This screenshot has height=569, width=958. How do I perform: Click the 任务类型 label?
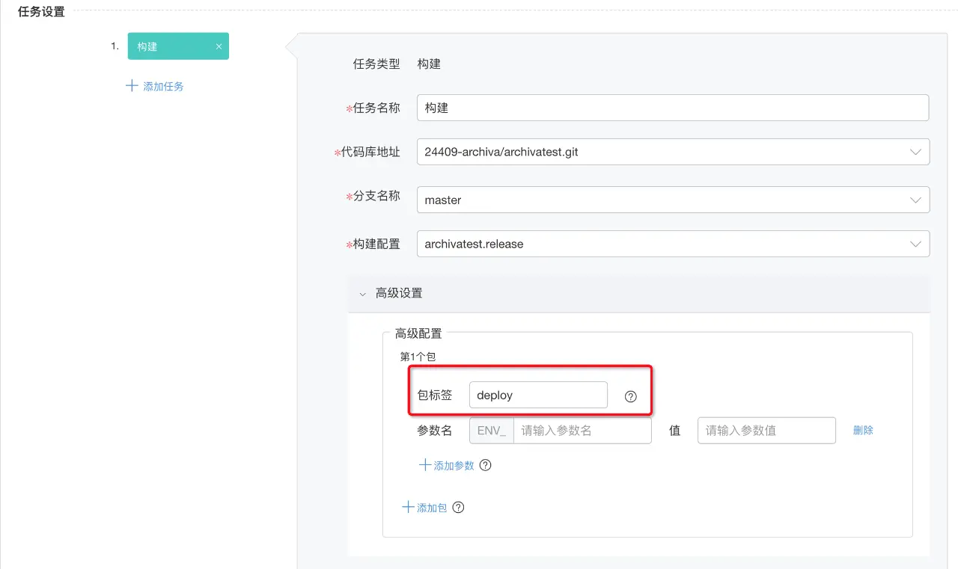click(376, 64)
